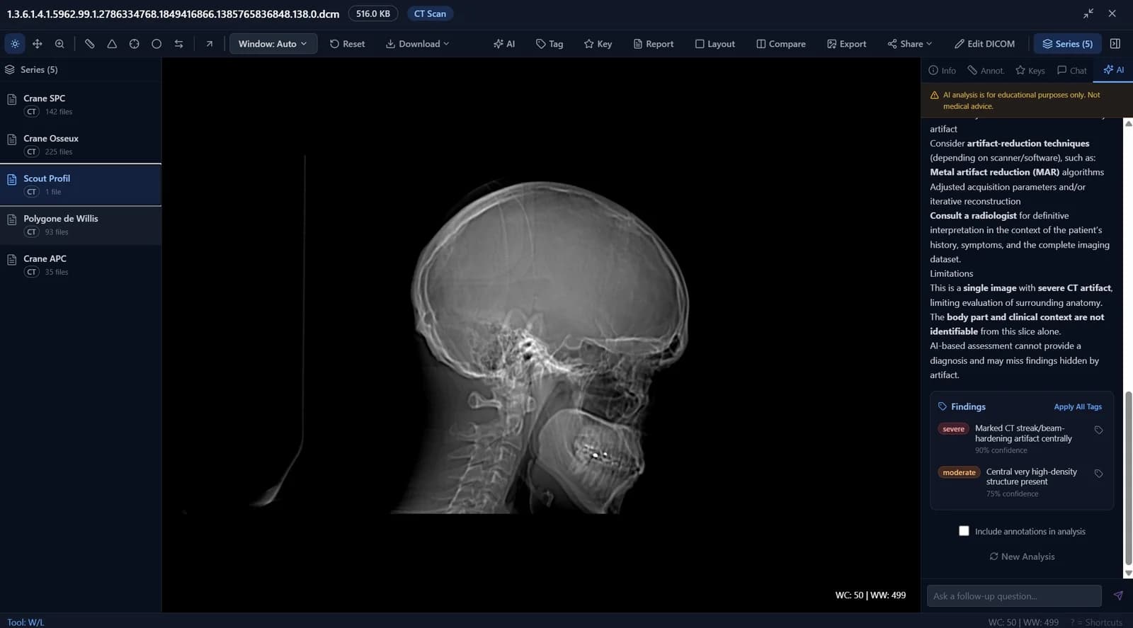Click the AI panel scrollbar thumb
Image resolution: width=1133 pixels, height=628 pixels.
[x=1128, y=479]
